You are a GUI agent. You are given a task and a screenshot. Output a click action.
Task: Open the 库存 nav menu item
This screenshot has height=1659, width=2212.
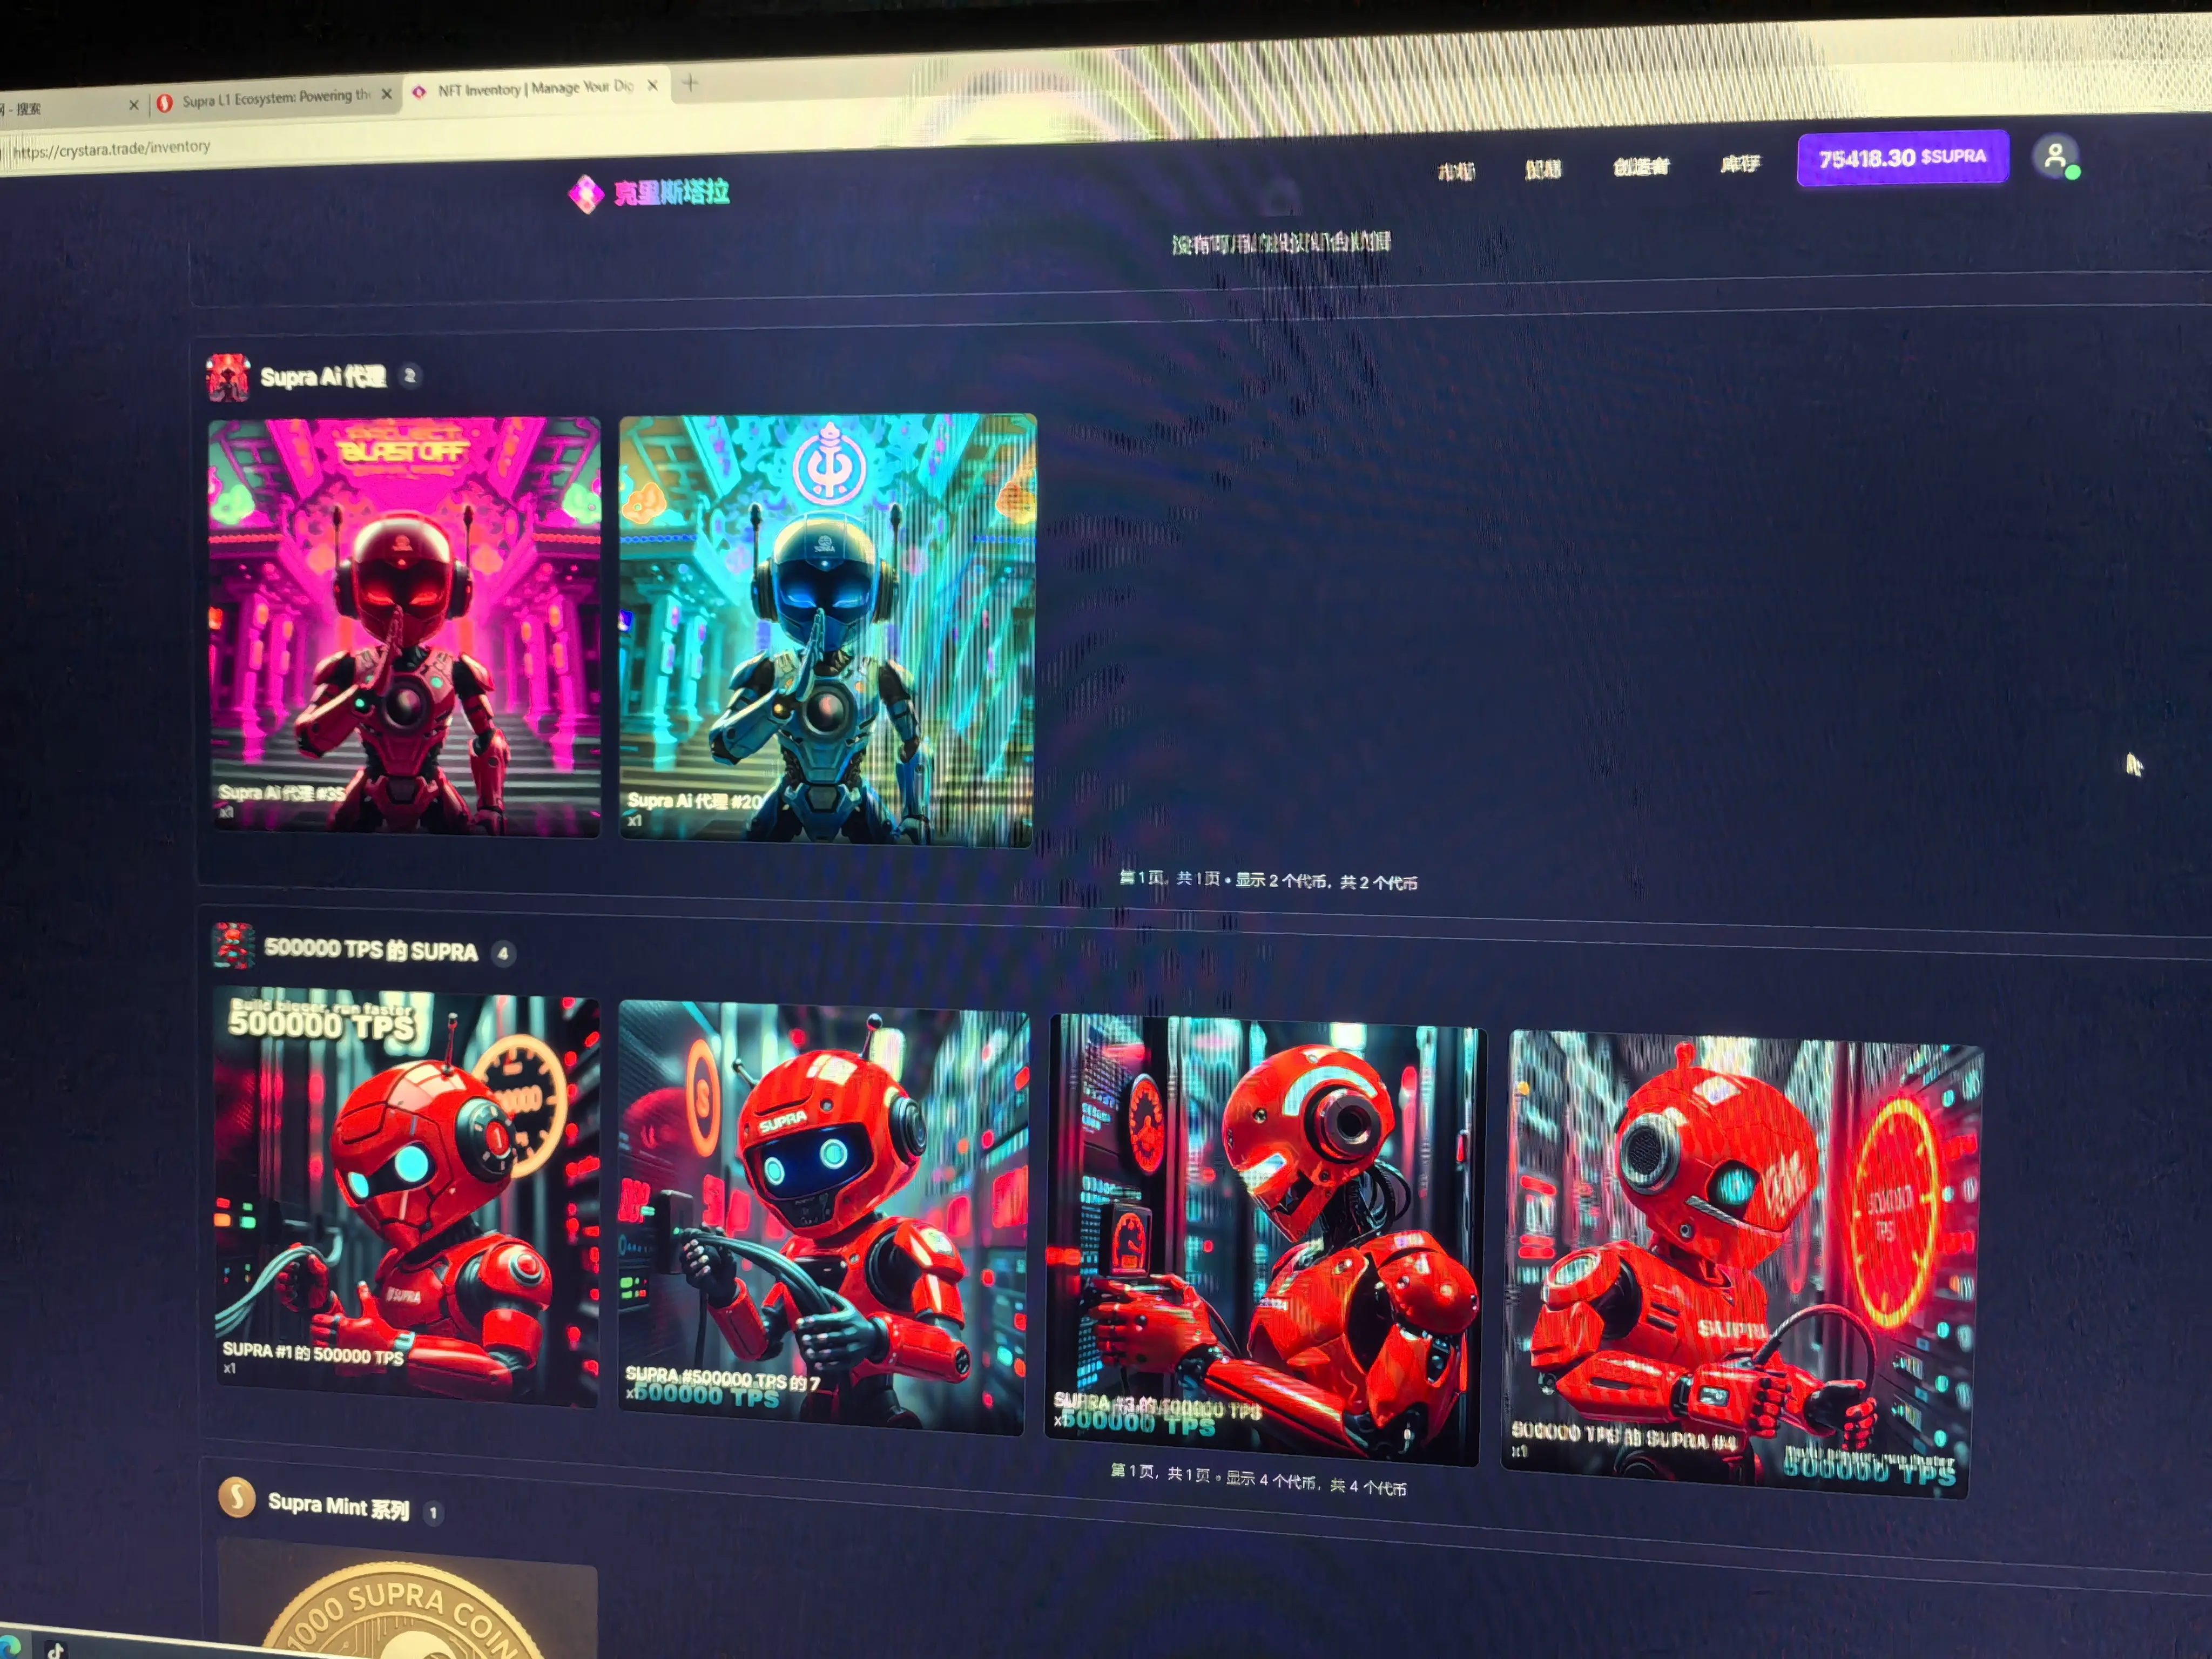point(1740,163)
